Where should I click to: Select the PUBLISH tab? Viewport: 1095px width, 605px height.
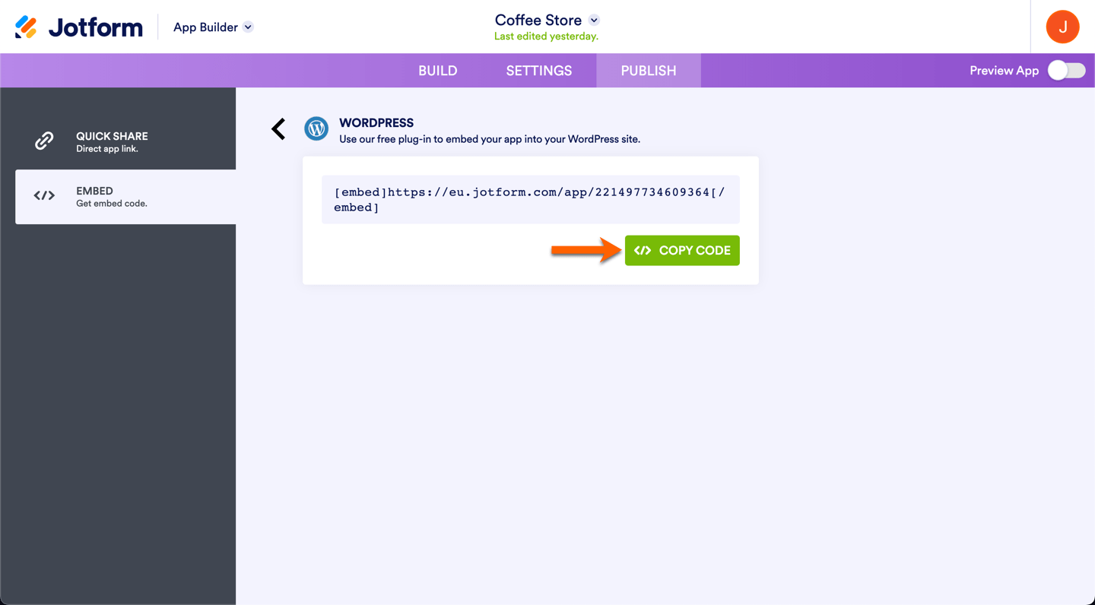coord(649,71)
